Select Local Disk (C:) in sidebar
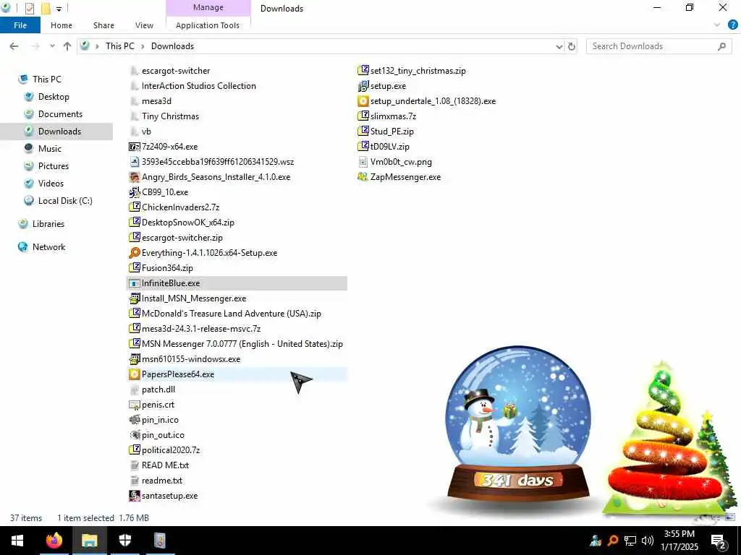This screenshot has width=741, height=555. click(64, 201)
